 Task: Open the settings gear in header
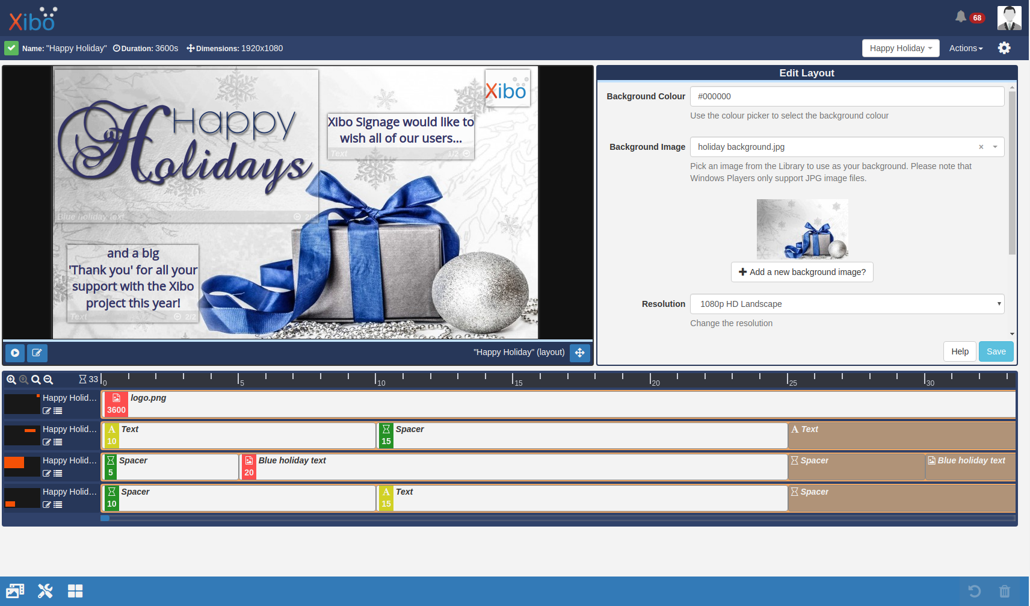[1004, 48]
